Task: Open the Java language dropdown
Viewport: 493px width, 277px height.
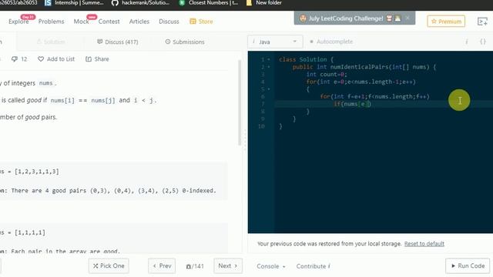Action: click(x=275, y=42)
